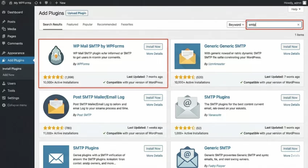Switch to Featured tab

[72, 25]
